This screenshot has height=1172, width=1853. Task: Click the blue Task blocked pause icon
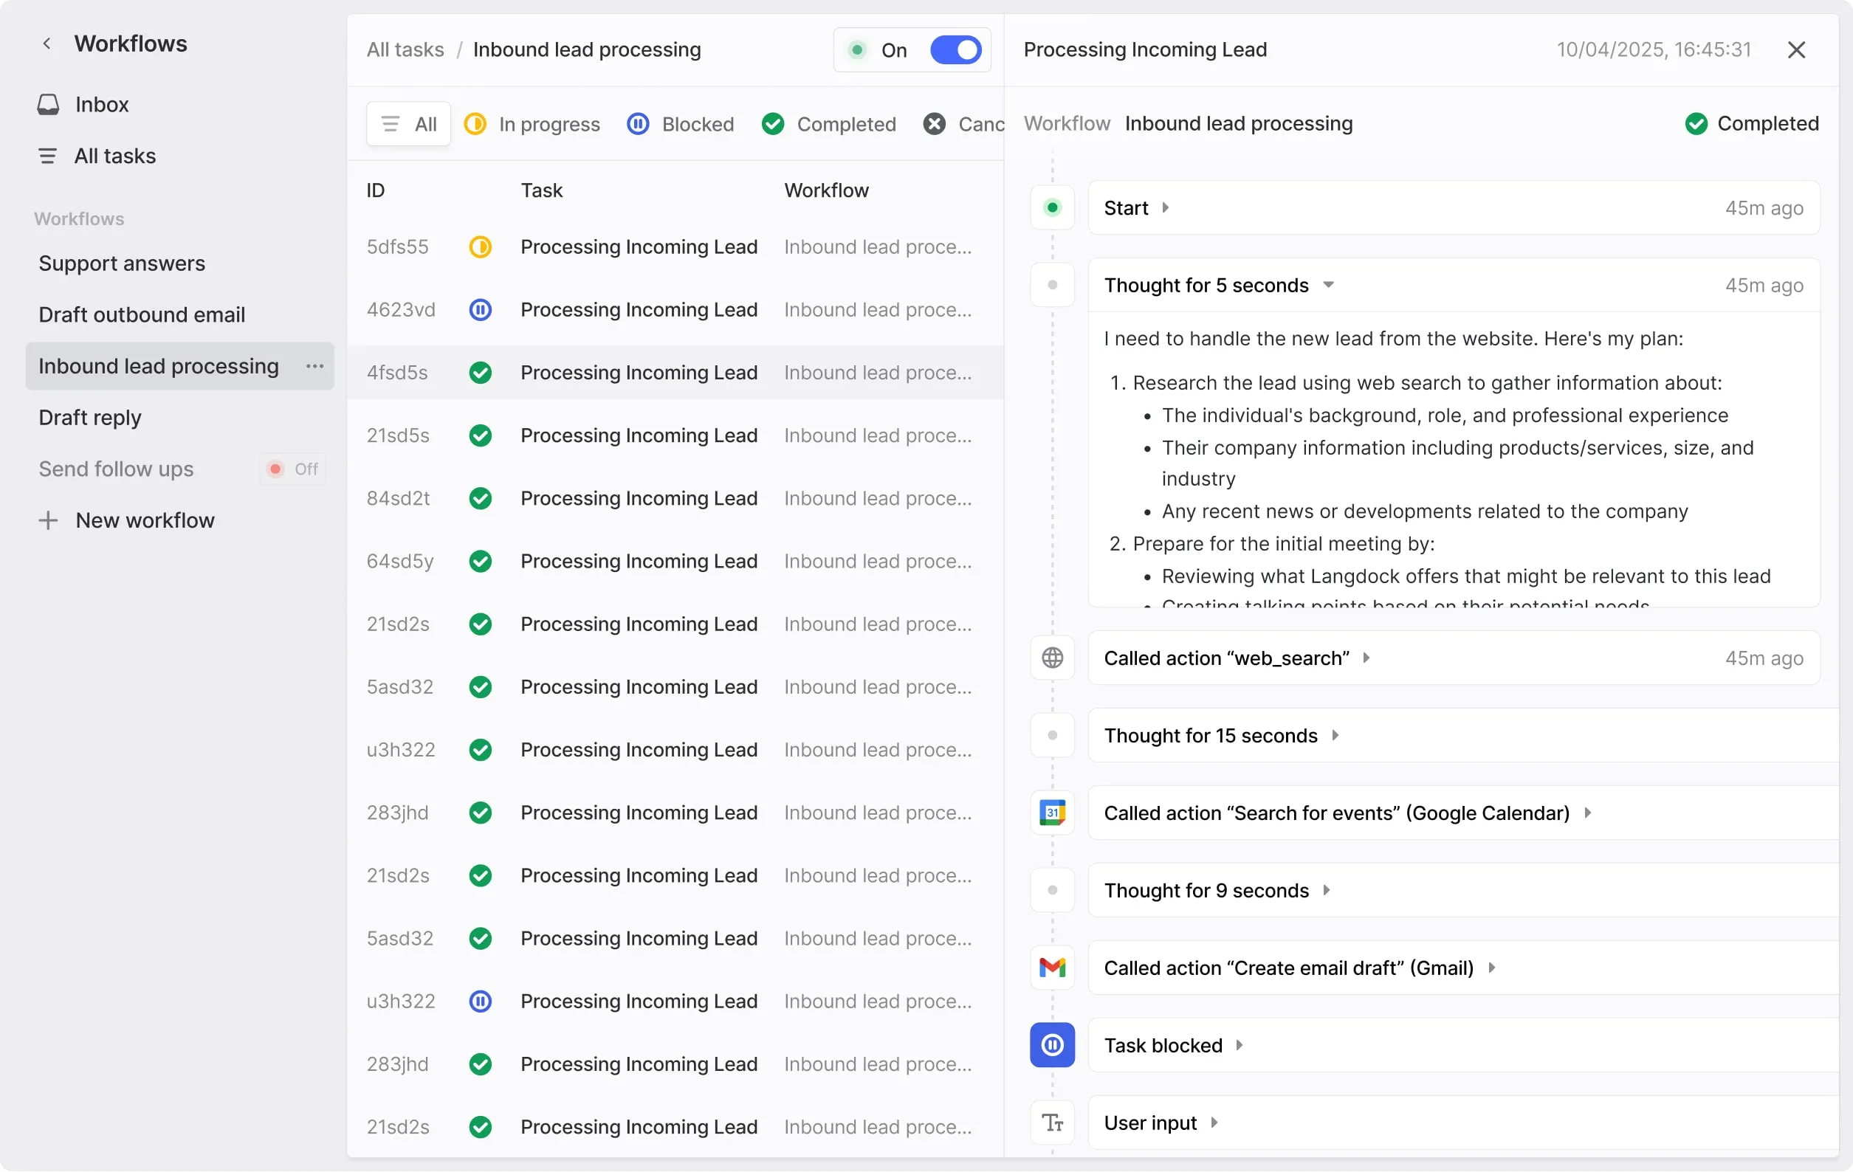point(1052,1045)
